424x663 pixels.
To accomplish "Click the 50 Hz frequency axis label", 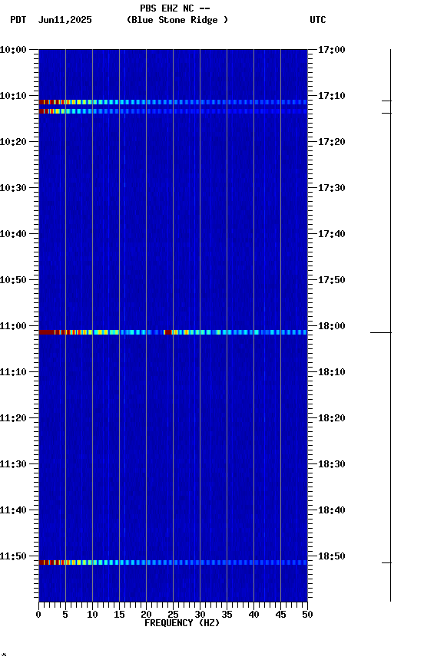I will [307, 615].
